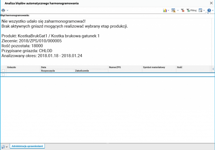Image resolution: width=215 pixels, height=150 pixels.
Task: Click the Przypisane gniazda: CHLOD line
Action: [x=27, y=51]
